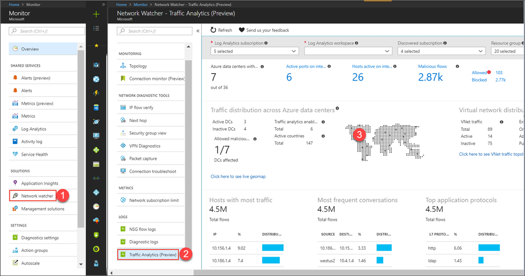Image resolution: width=525 pixels, height=276 pixels.
Task: Open Network watcher under Solutions
Action: click(x=37, y=196)
